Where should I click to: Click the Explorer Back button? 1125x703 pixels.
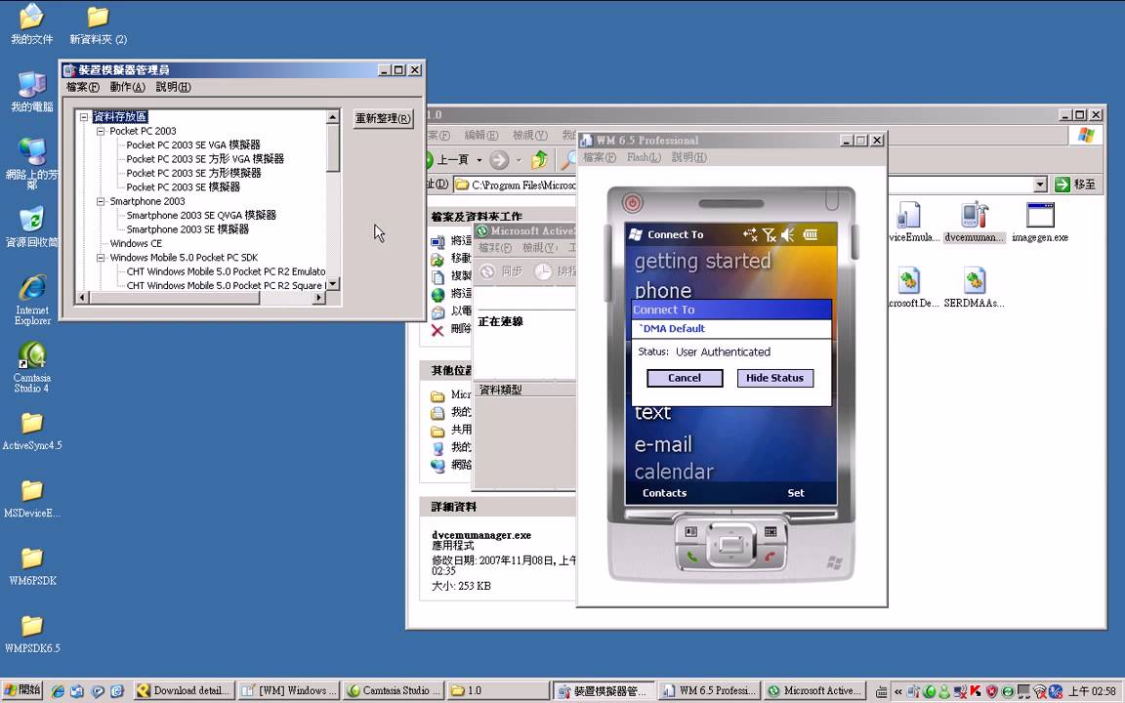450,160
